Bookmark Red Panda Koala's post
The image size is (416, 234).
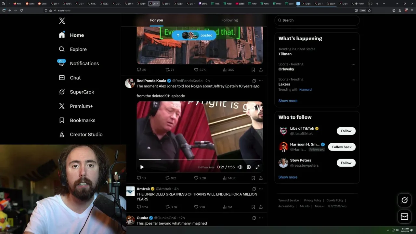[253, 178]
